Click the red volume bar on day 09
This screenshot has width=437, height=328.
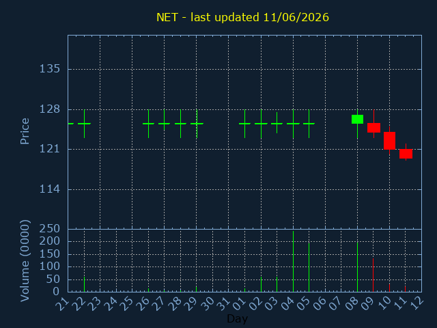373,275
